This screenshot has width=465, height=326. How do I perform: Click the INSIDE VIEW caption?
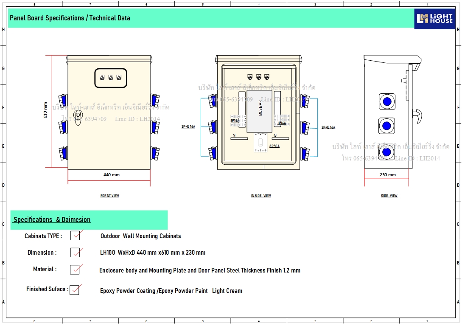(x=261, y=196)
